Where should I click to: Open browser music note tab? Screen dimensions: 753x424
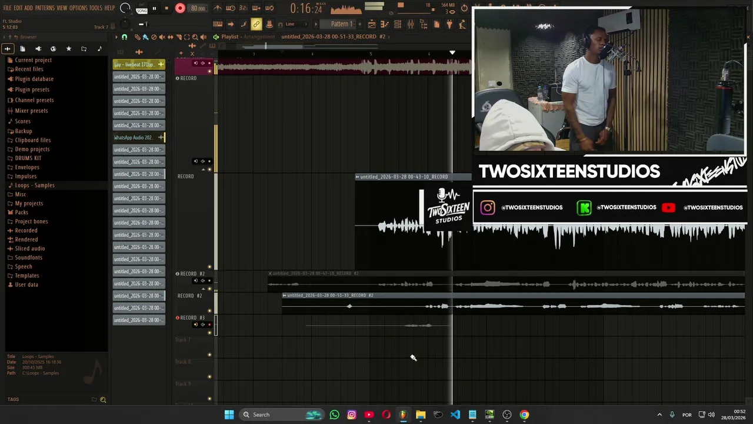click(99, 49)
